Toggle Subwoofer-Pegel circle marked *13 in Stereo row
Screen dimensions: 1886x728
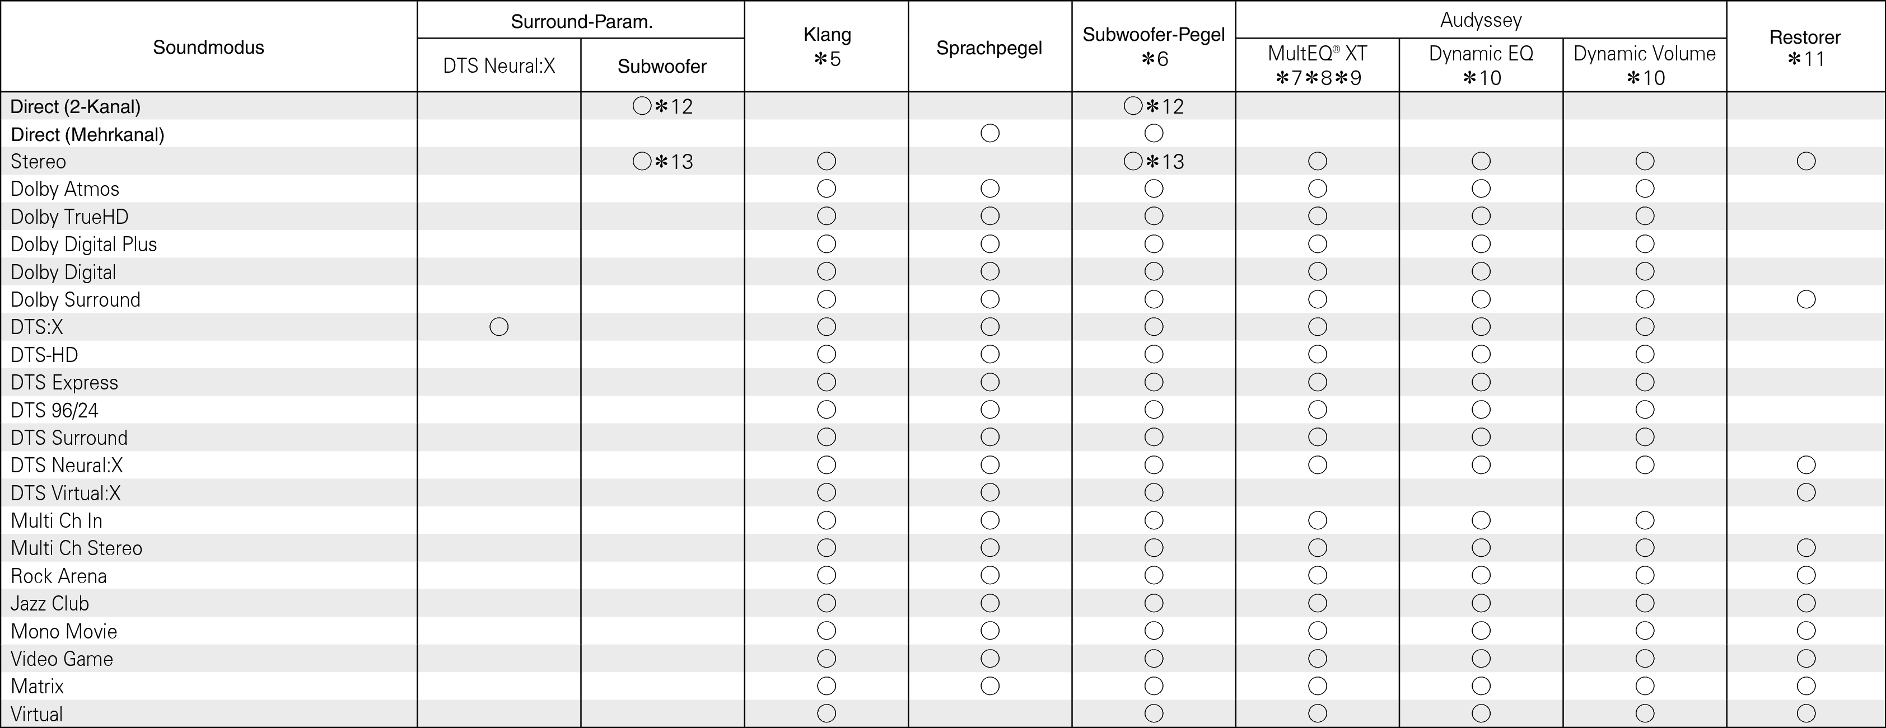[1133, 161]
